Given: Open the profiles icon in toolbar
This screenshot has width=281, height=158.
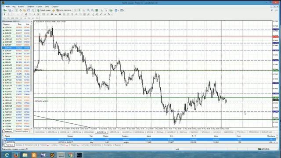Looking at the screenshot, I should 10,10.
